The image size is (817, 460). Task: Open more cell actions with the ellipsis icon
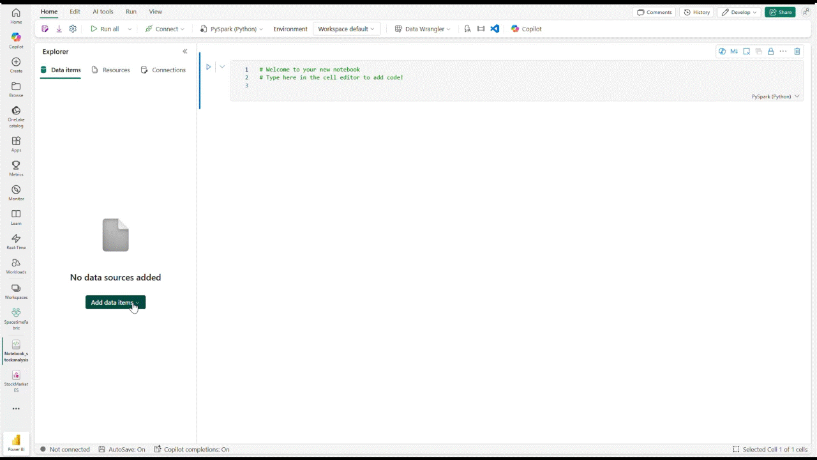783,51
